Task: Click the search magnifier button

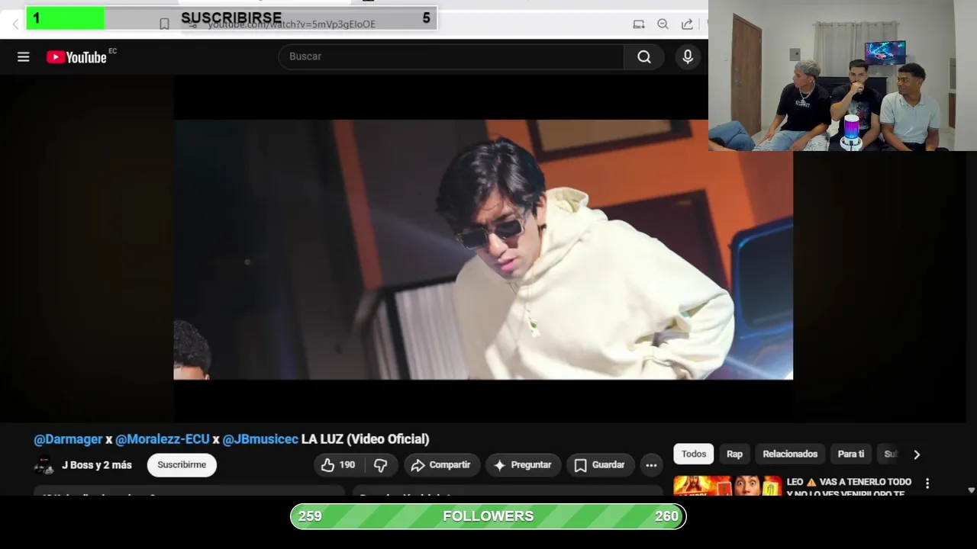Action: 644,56
